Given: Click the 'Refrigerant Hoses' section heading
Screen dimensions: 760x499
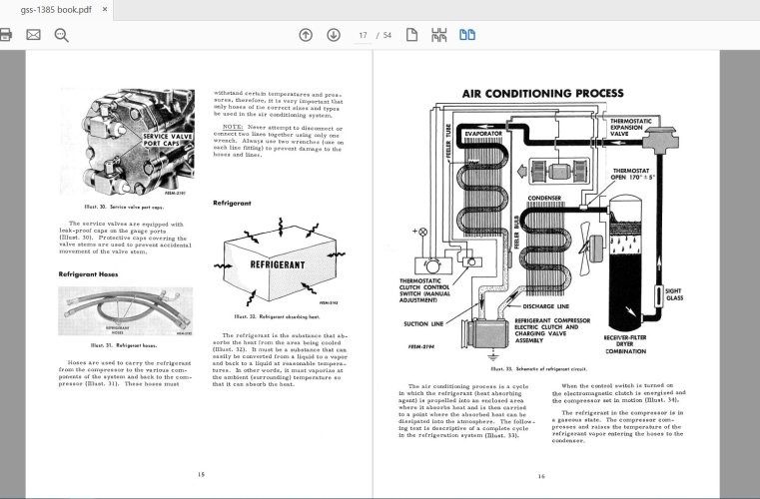Looking at the screenshot, I should click(x=88, y=274).
